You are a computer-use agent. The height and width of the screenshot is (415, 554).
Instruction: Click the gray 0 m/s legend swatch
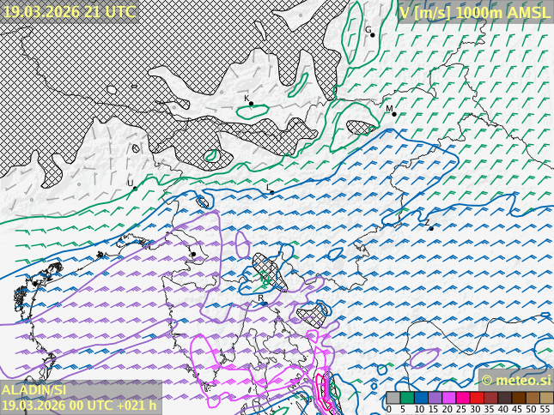coord(393,398)
